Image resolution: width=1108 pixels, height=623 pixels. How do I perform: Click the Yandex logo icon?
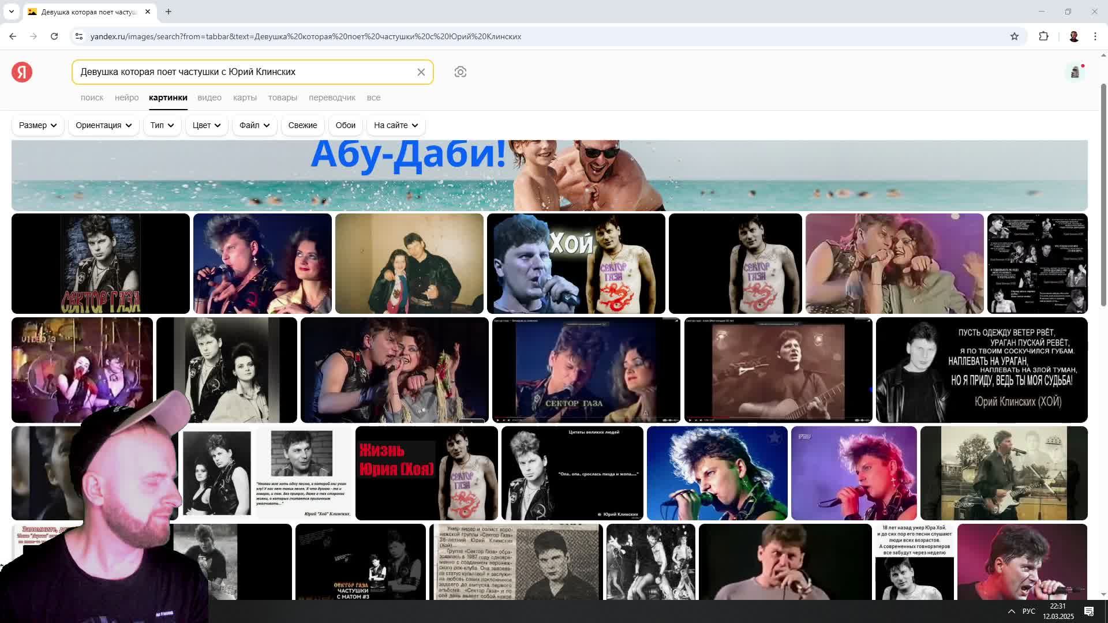pyautogui.click(x=22, y=72)
